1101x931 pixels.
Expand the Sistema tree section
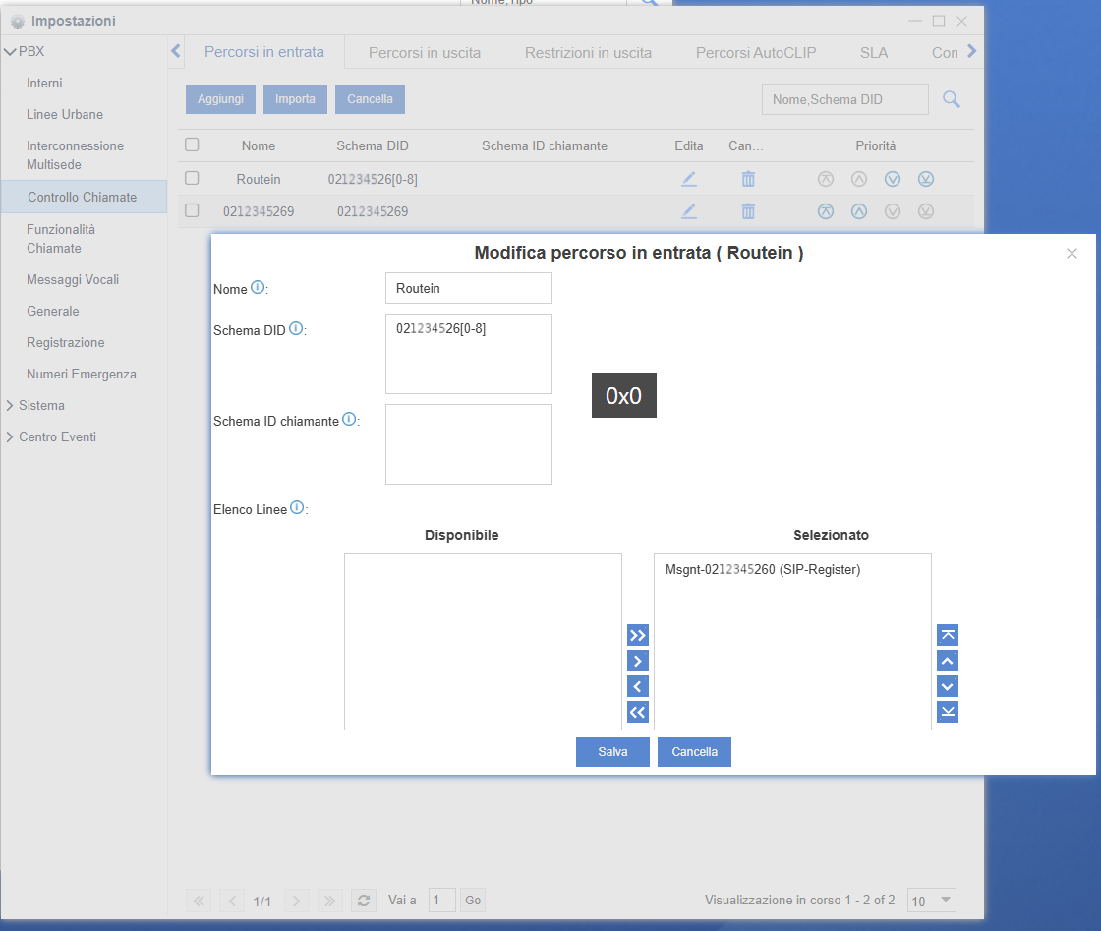[x=11, y=405]
